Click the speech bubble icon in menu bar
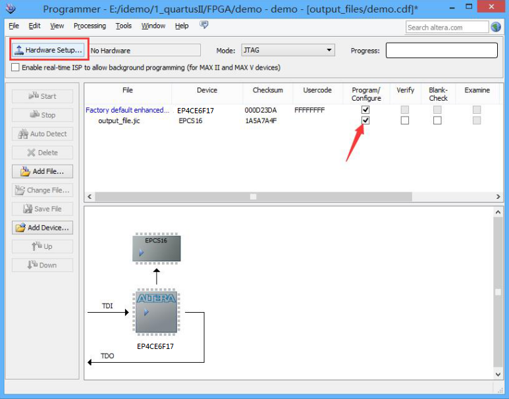Screen dimensions: 509x399 (x=204, y=25)
